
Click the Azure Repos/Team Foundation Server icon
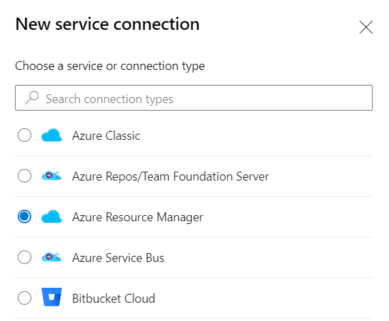click(x=52, y=176)
